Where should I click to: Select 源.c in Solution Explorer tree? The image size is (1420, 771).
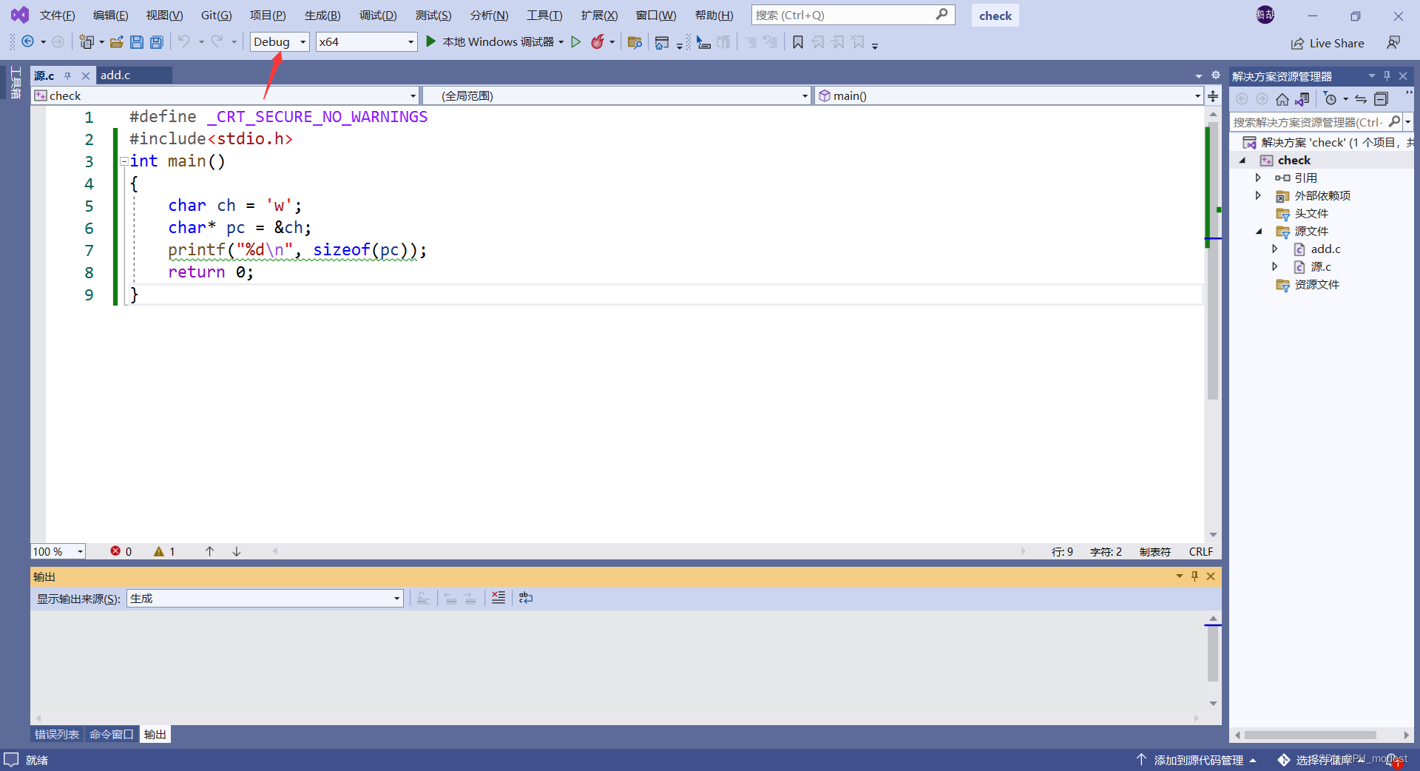tap(1320, 266)
